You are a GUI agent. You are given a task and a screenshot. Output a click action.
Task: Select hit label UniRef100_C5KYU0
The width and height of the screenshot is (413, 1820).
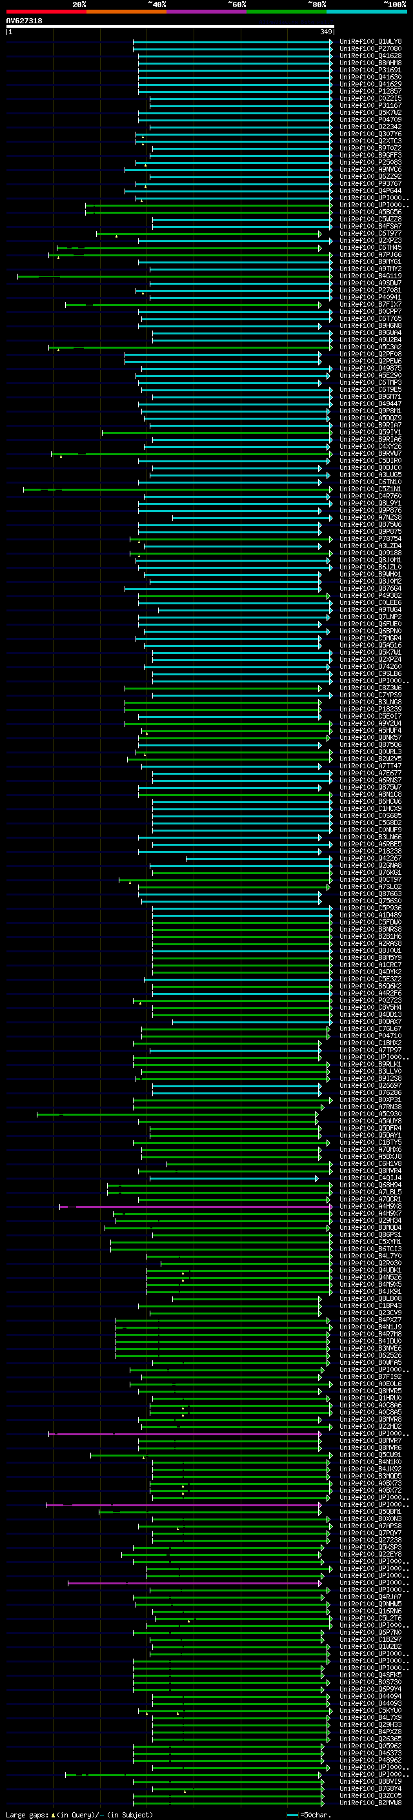point(370,1710)
